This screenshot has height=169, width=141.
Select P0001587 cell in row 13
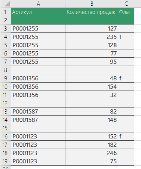38,111
